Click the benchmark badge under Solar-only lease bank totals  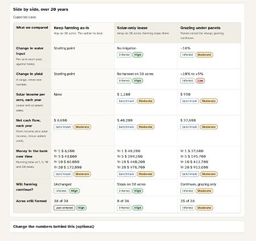pyautogui.click(x=127, y=174)
